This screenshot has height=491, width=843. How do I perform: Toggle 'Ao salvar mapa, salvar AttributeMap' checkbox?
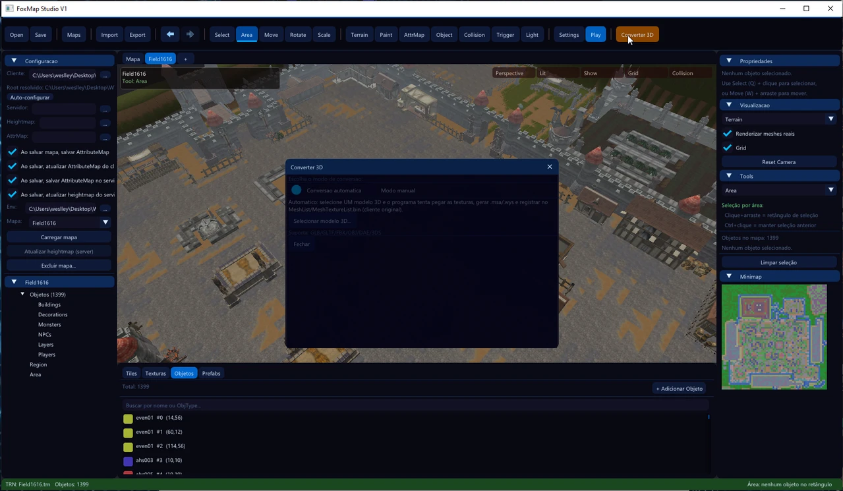12,152
